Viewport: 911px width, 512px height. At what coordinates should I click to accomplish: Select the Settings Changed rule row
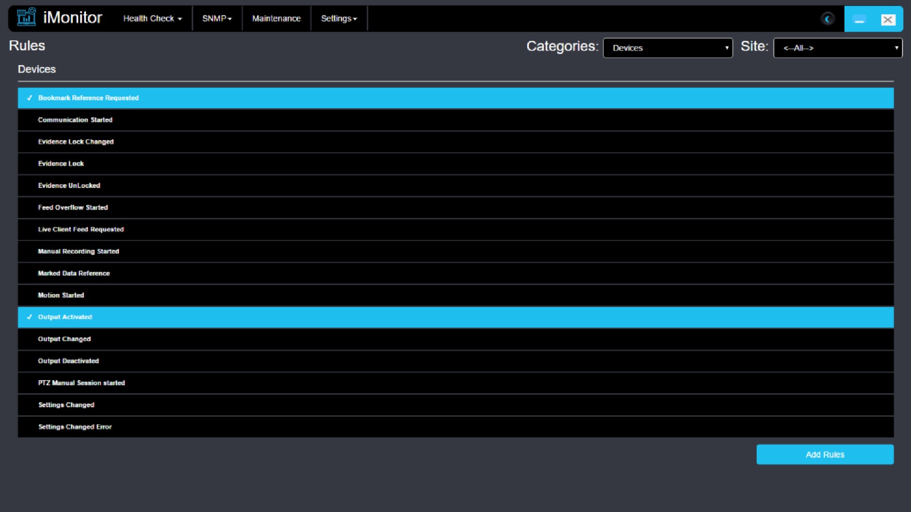(x=455, y=405)
